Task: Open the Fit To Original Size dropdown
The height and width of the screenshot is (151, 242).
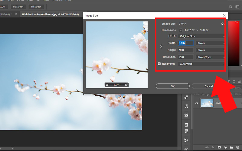Action: [201, 36]
